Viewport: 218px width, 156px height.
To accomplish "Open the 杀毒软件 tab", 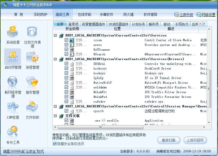I will point(106,14).
